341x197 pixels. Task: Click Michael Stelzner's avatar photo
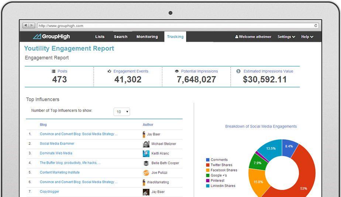click(146, 144)
